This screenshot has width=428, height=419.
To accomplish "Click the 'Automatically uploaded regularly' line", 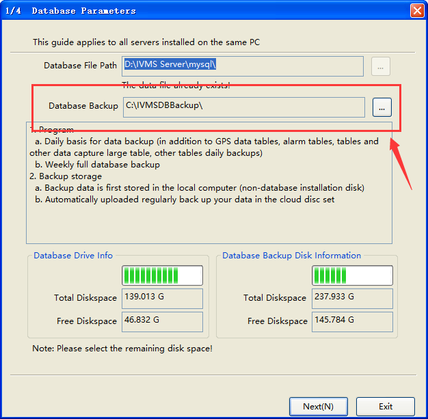I will click(x=185, y=200).
